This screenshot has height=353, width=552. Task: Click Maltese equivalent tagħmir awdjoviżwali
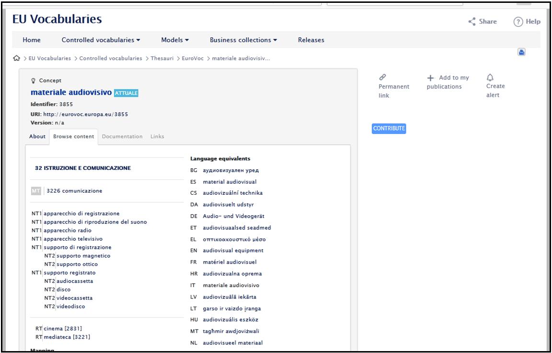click(231, 331)
